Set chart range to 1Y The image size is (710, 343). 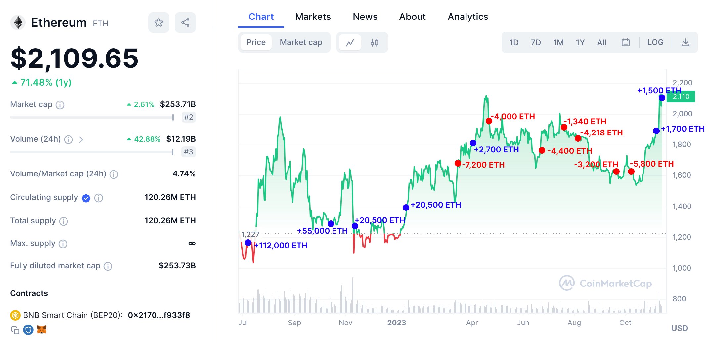coord(580,42)
